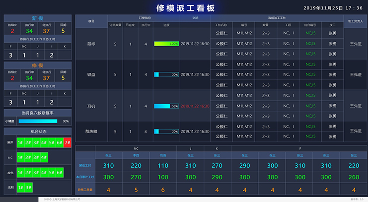This screenshot has height=202, width=368.
Task: Open the 修模 panel header
Action: coord(37,65)
